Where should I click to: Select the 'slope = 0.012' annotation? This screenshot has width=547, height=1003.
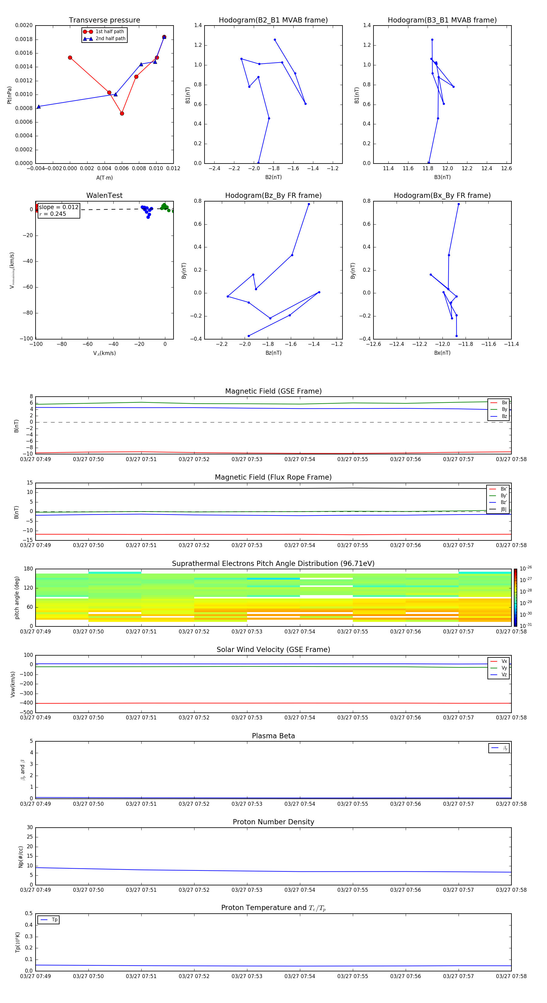click(59, 207)
